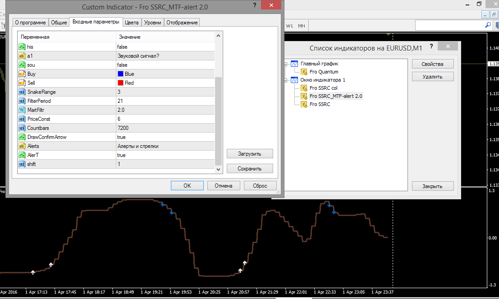Click the integer icon beside PriceConst
Viewport: 499px width, 299px height.
point(22,119)
